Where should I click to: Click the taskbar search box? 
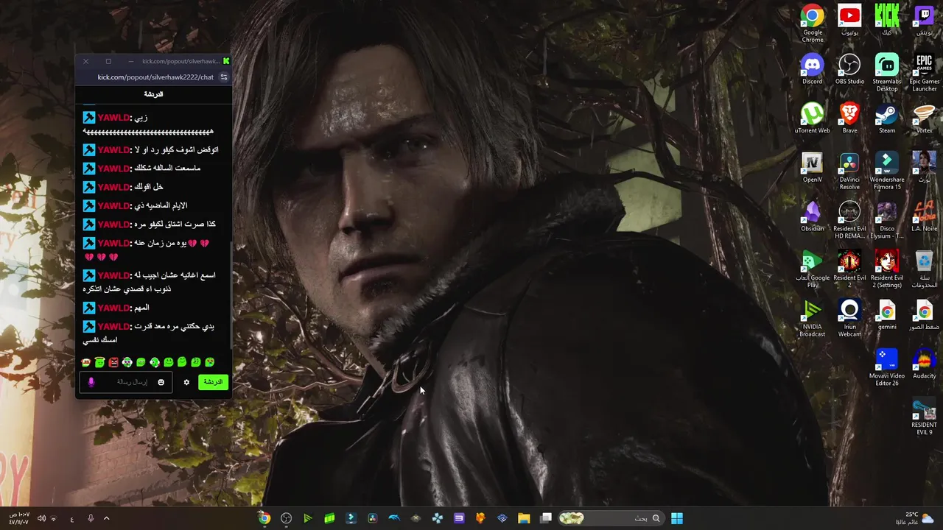[x=611, y=518]
